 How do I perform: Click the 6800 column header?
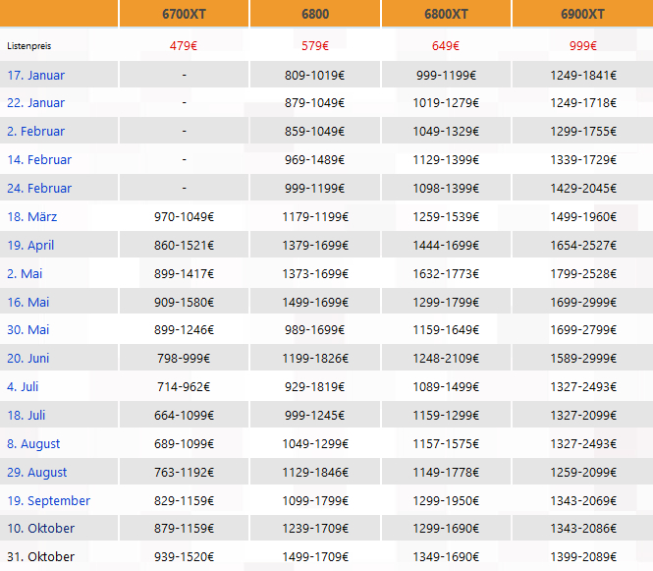pos(315,14)
